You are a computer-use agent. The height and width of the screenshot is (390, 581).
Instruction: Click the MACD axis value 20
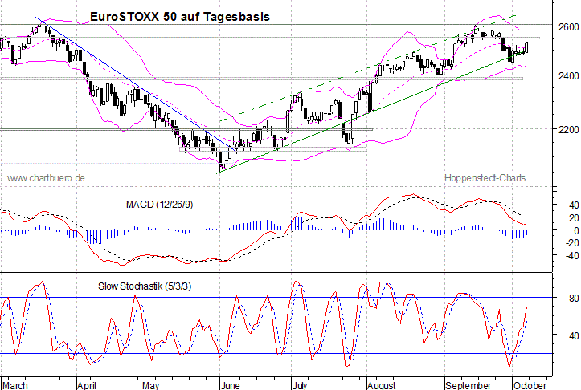coord(574,217)
